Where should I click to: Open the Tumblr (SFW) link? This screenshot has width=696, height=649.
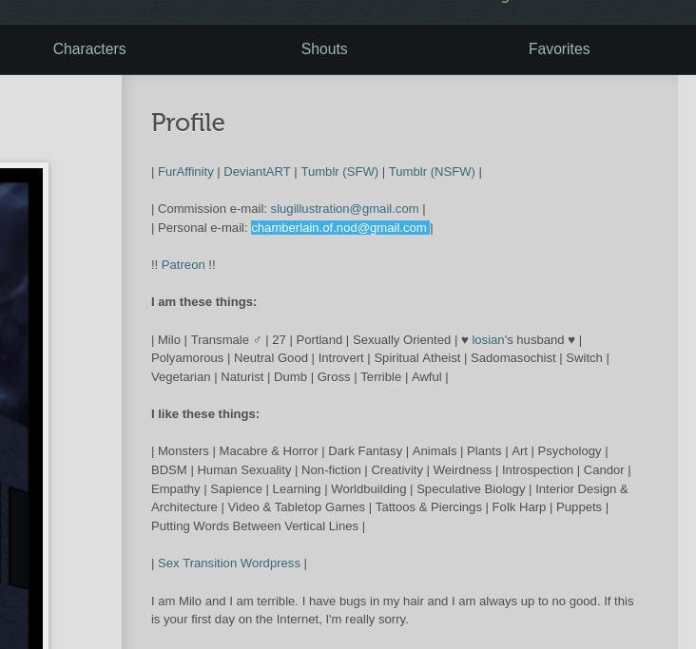[339, 172]
